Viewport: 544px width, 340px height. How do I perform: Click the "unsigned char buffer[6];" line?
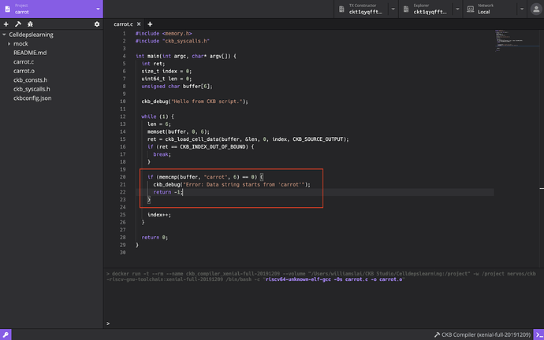[177, 87]
